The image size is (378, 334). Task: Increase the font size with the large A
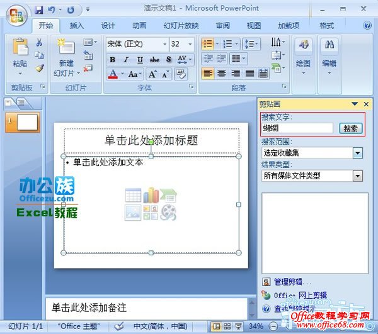tap(152, 74)
